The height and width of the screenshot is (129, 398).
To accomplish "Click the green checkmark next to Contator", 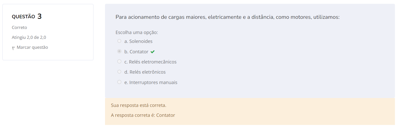I will click(x=152, y=52).
